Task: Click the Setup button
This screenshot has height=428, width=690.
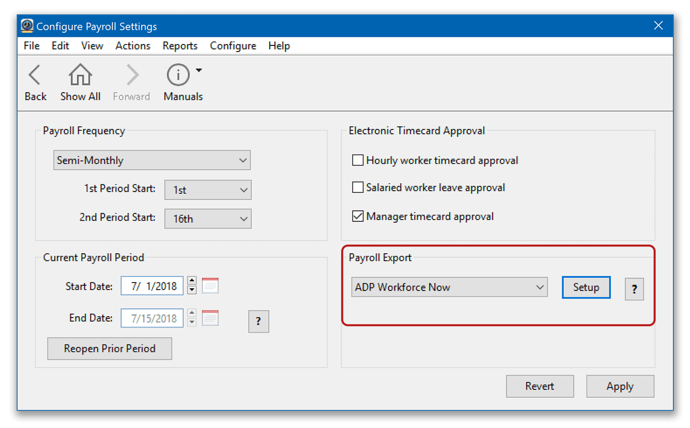Action: (x=586, y=287)
